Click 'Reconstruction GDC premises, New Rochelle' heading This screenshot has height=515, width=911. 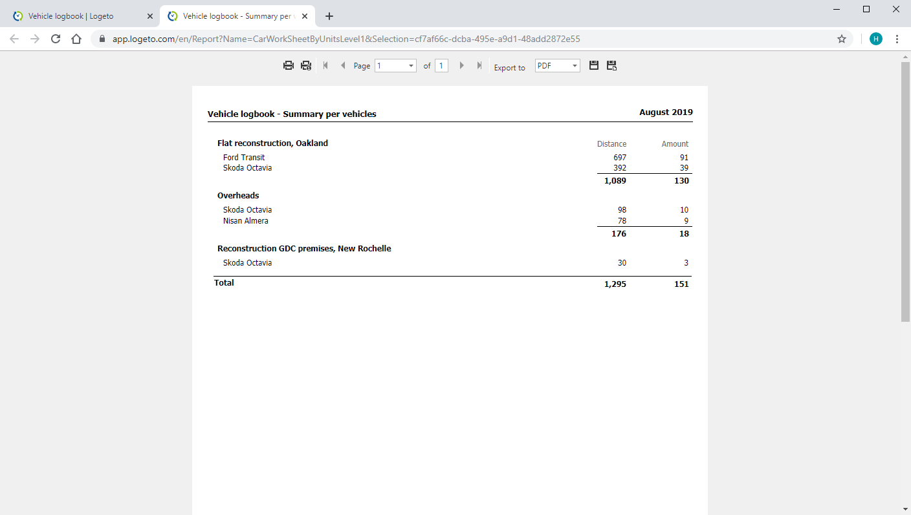[x=304, y=249]
